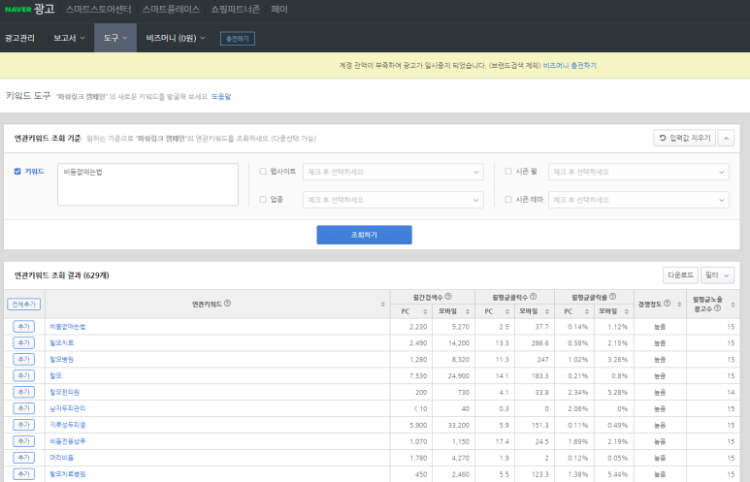The width and height of the screenshot is (750, 482).
Task: Enable the 시즌 월 checkbox
Action: [x=508, y=172]
